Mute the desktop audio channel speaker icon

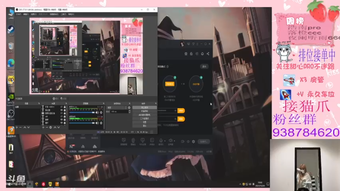click(x=97, y=123)
